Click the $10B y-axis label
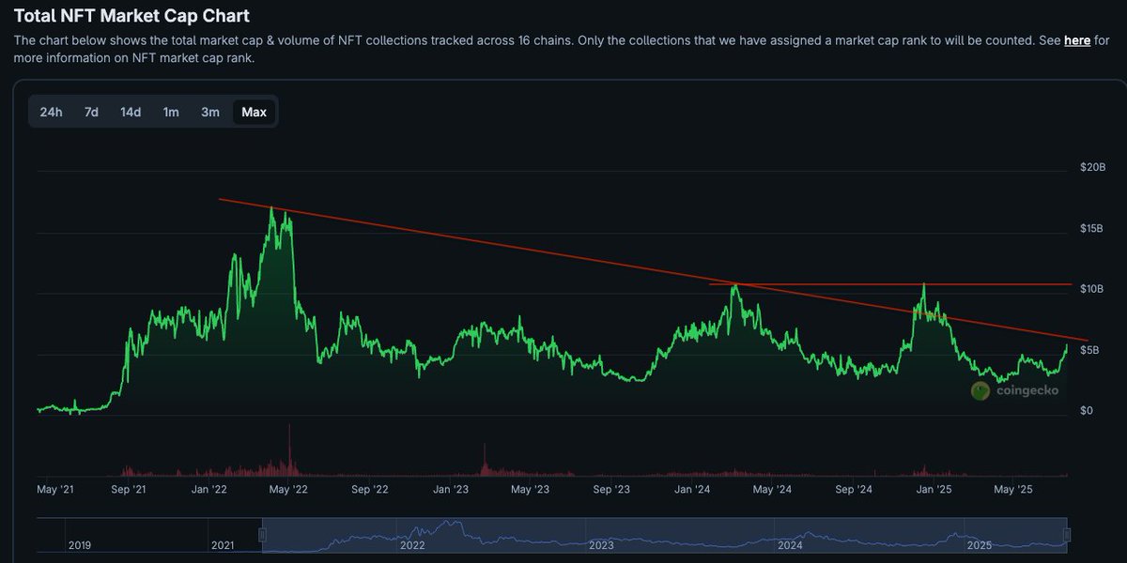 [x=1092, y=289]
